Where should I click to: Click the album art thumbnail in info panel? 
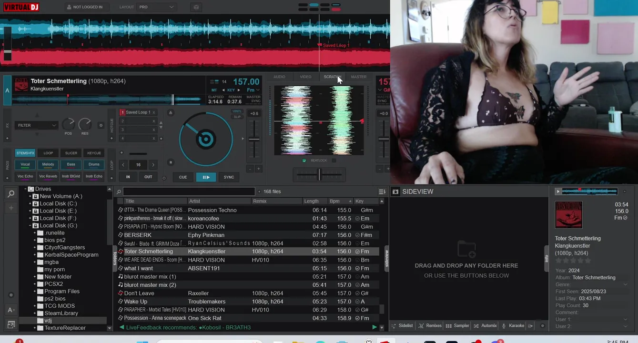568,215
